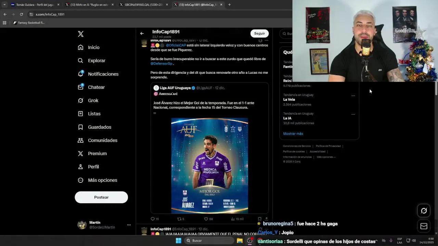
Task: Open Chatear messages
Action: (x=91, y=87)
